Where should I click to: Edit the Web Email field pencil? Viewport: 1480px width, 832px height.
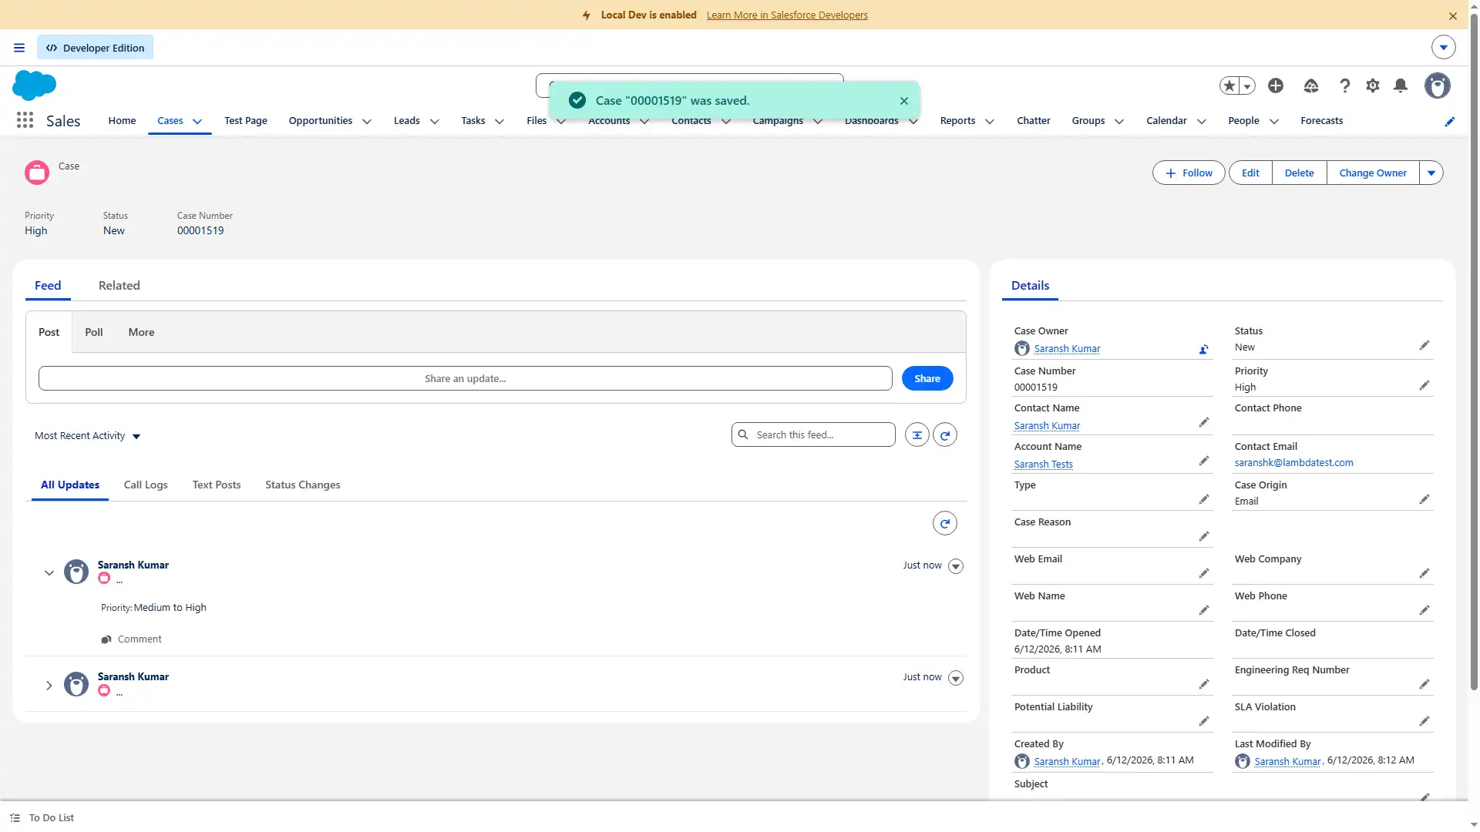point(1204,574)
